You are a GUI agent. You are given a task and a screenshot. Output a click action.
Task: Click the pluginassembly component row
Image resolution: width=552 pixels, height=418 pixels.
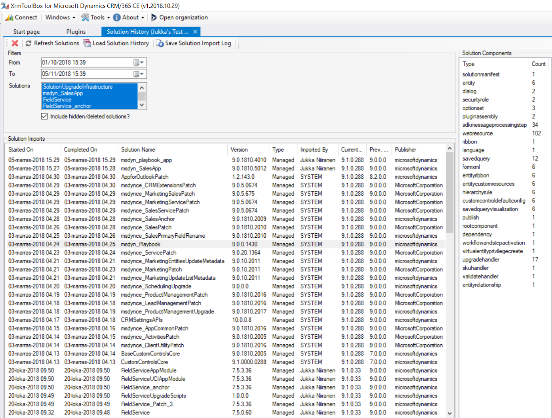(x=504, y=116)
